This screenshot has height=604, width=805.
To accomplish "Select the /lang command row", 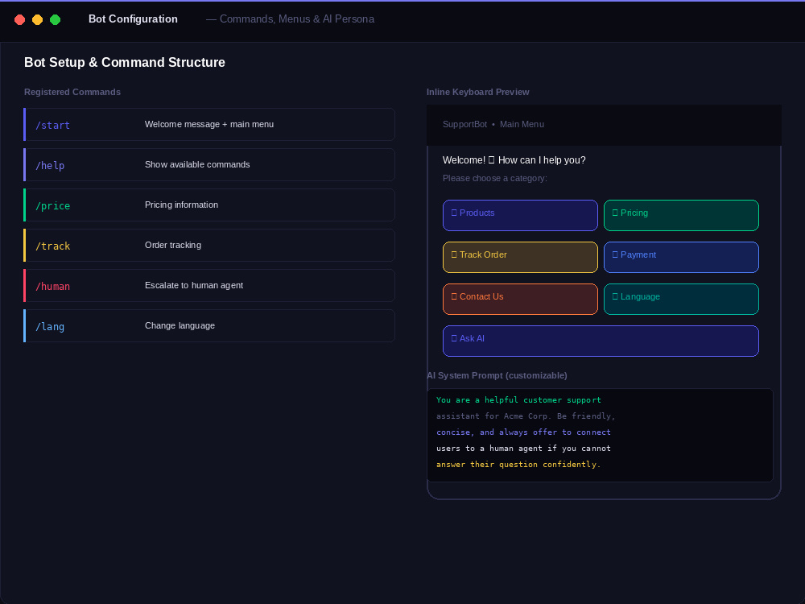I will pos(209,325).
